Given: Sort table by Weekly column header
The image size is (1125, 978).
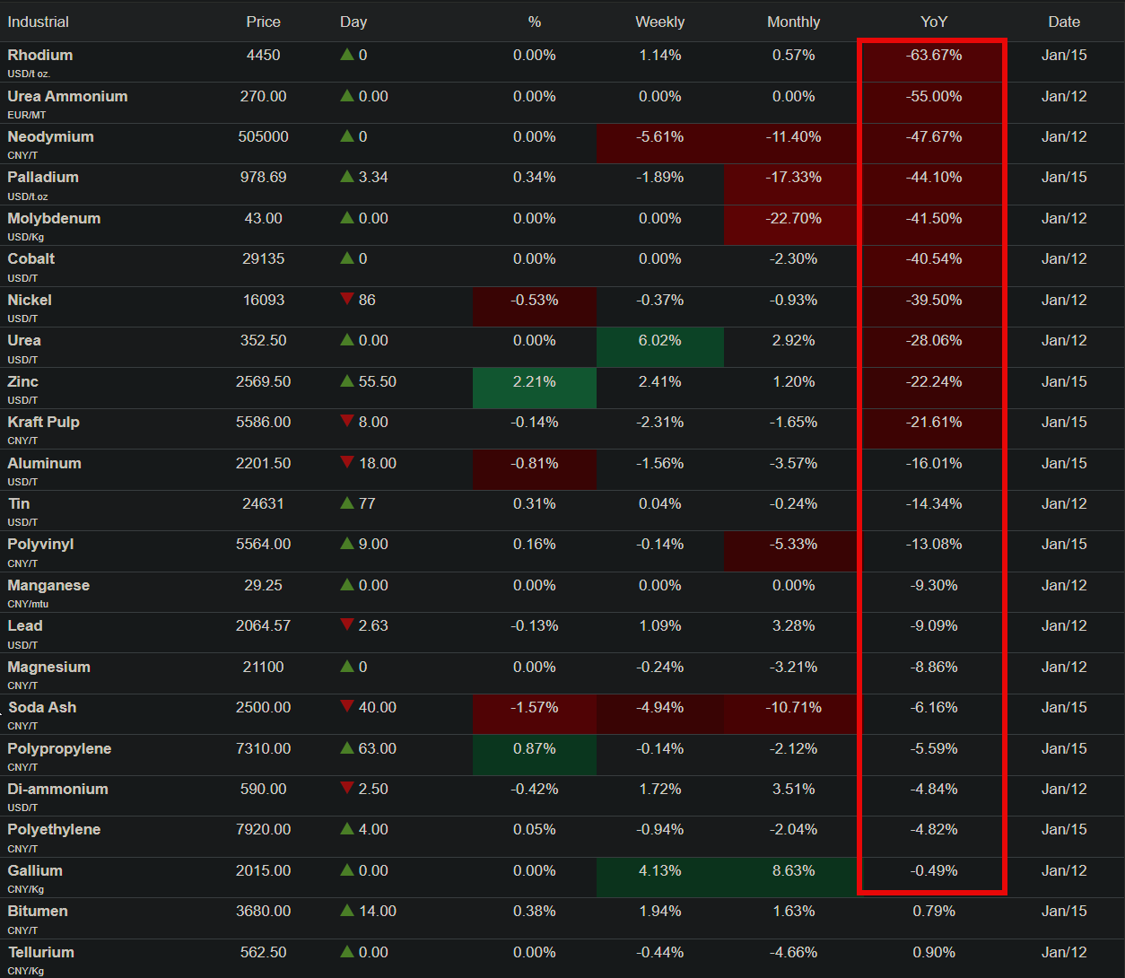Looking at the screenshot, I should pos(659,22).
